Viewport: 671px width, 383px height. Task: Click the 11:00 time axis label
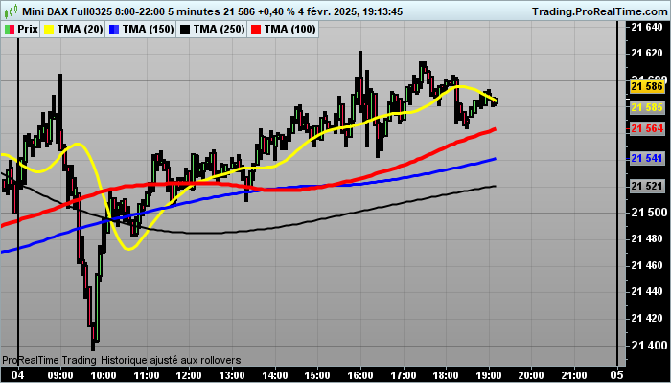(x=147, y=374)
